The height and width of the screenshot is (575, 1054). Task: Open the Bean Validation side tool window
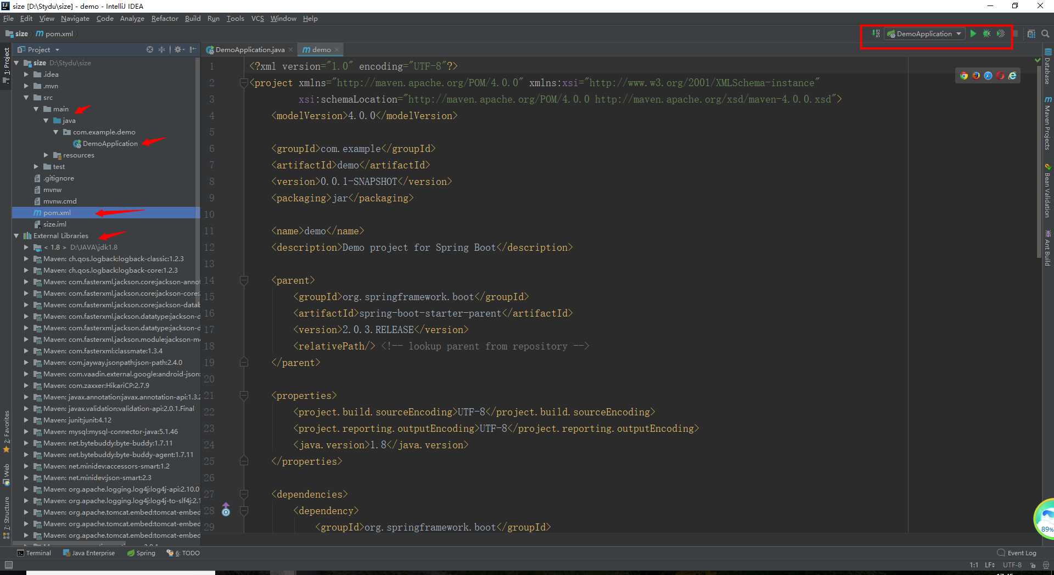1048,190
